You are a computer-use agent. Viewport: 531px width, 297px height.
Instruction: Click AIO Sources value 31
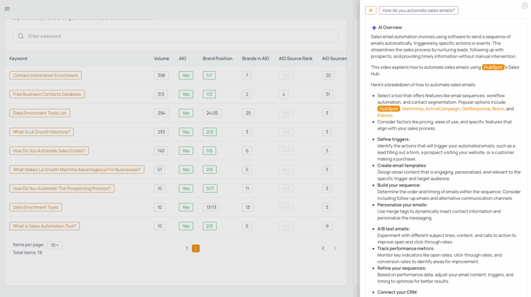pos(328,95)
